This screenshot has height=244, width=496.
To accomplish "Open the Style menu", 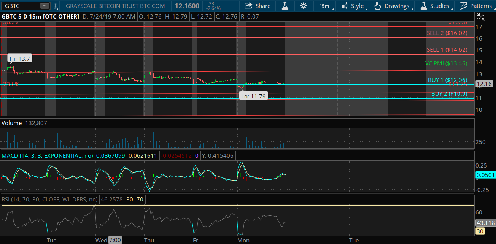I will (354, 6).
